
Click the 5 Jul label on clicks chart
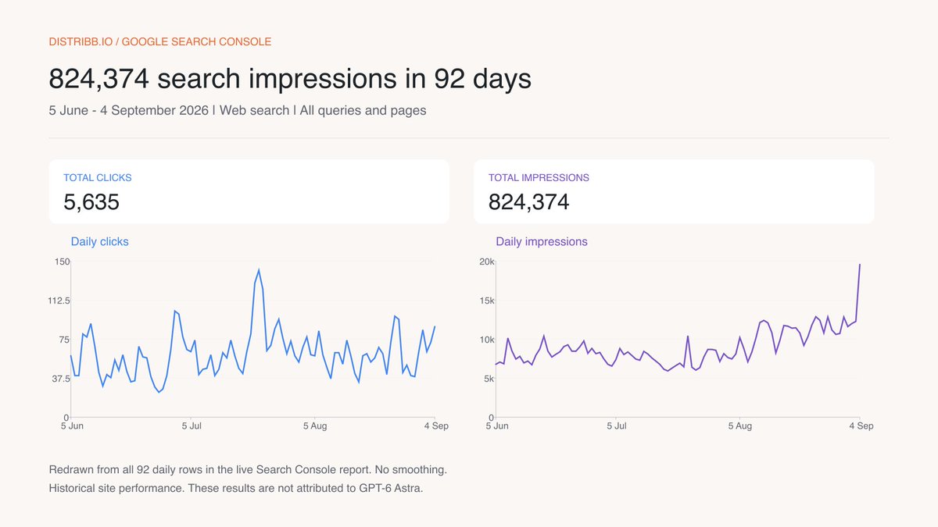(x=192, y=426)
